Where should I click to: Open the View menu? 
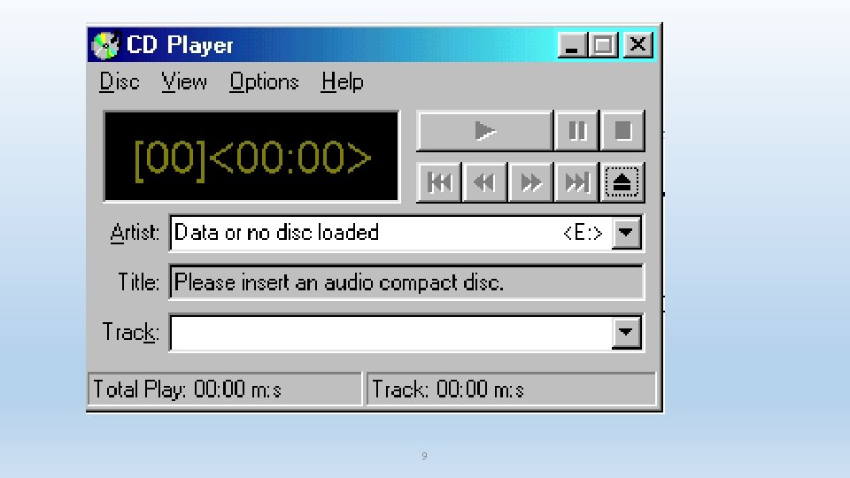tap(184, 81)
